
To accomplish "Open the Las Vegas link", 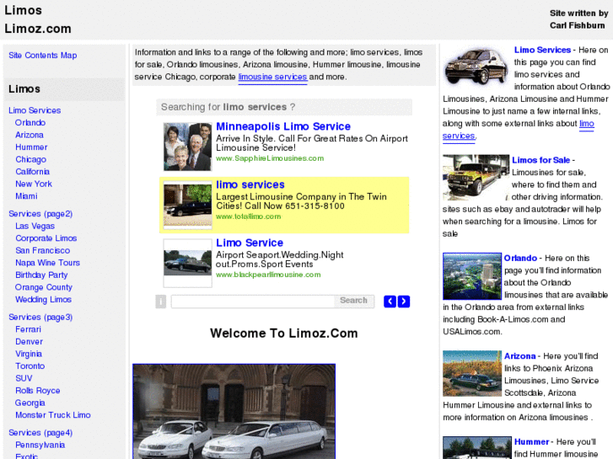I will click(35, 226).
